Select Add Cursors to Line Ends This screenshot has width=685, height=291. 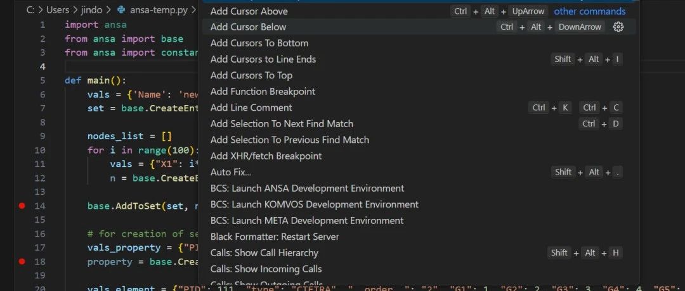[x=419, y=59]
